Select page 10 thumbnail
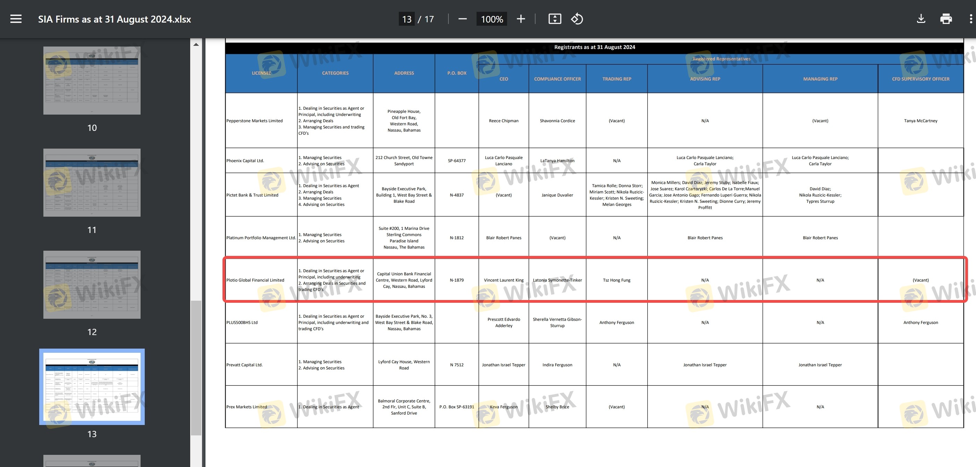Viewport: 976px width, 467px height. [92, 80]
